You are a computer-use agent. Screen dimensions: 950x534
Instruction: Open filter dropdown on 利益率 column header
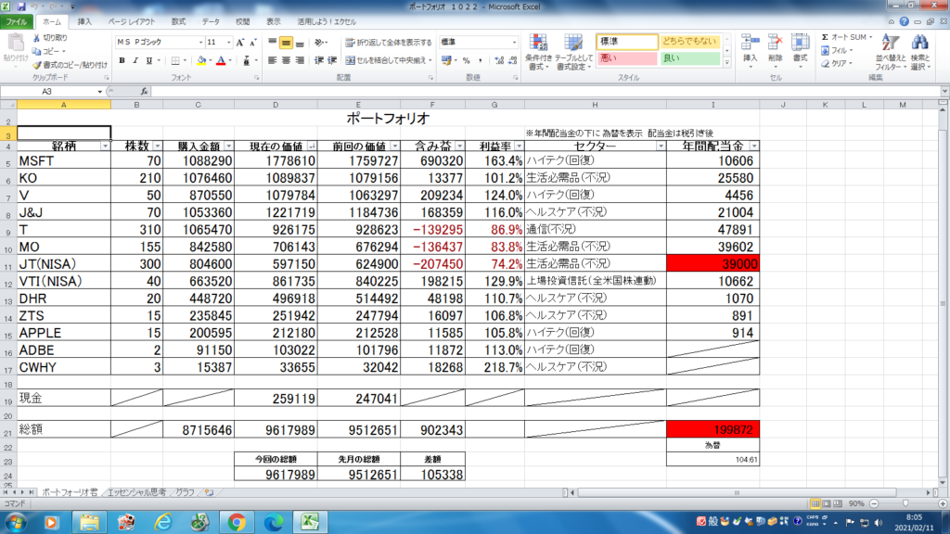click(519, 146)
